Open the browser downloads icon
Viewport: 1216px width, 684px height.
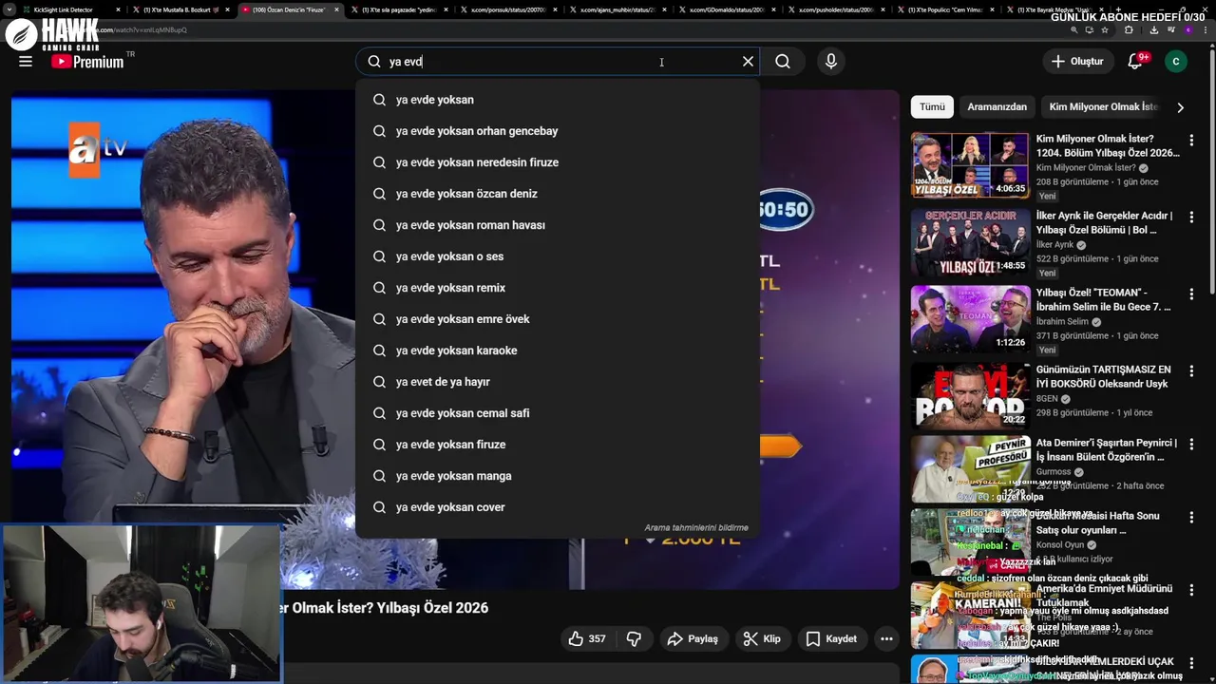tap(1154, 29)
